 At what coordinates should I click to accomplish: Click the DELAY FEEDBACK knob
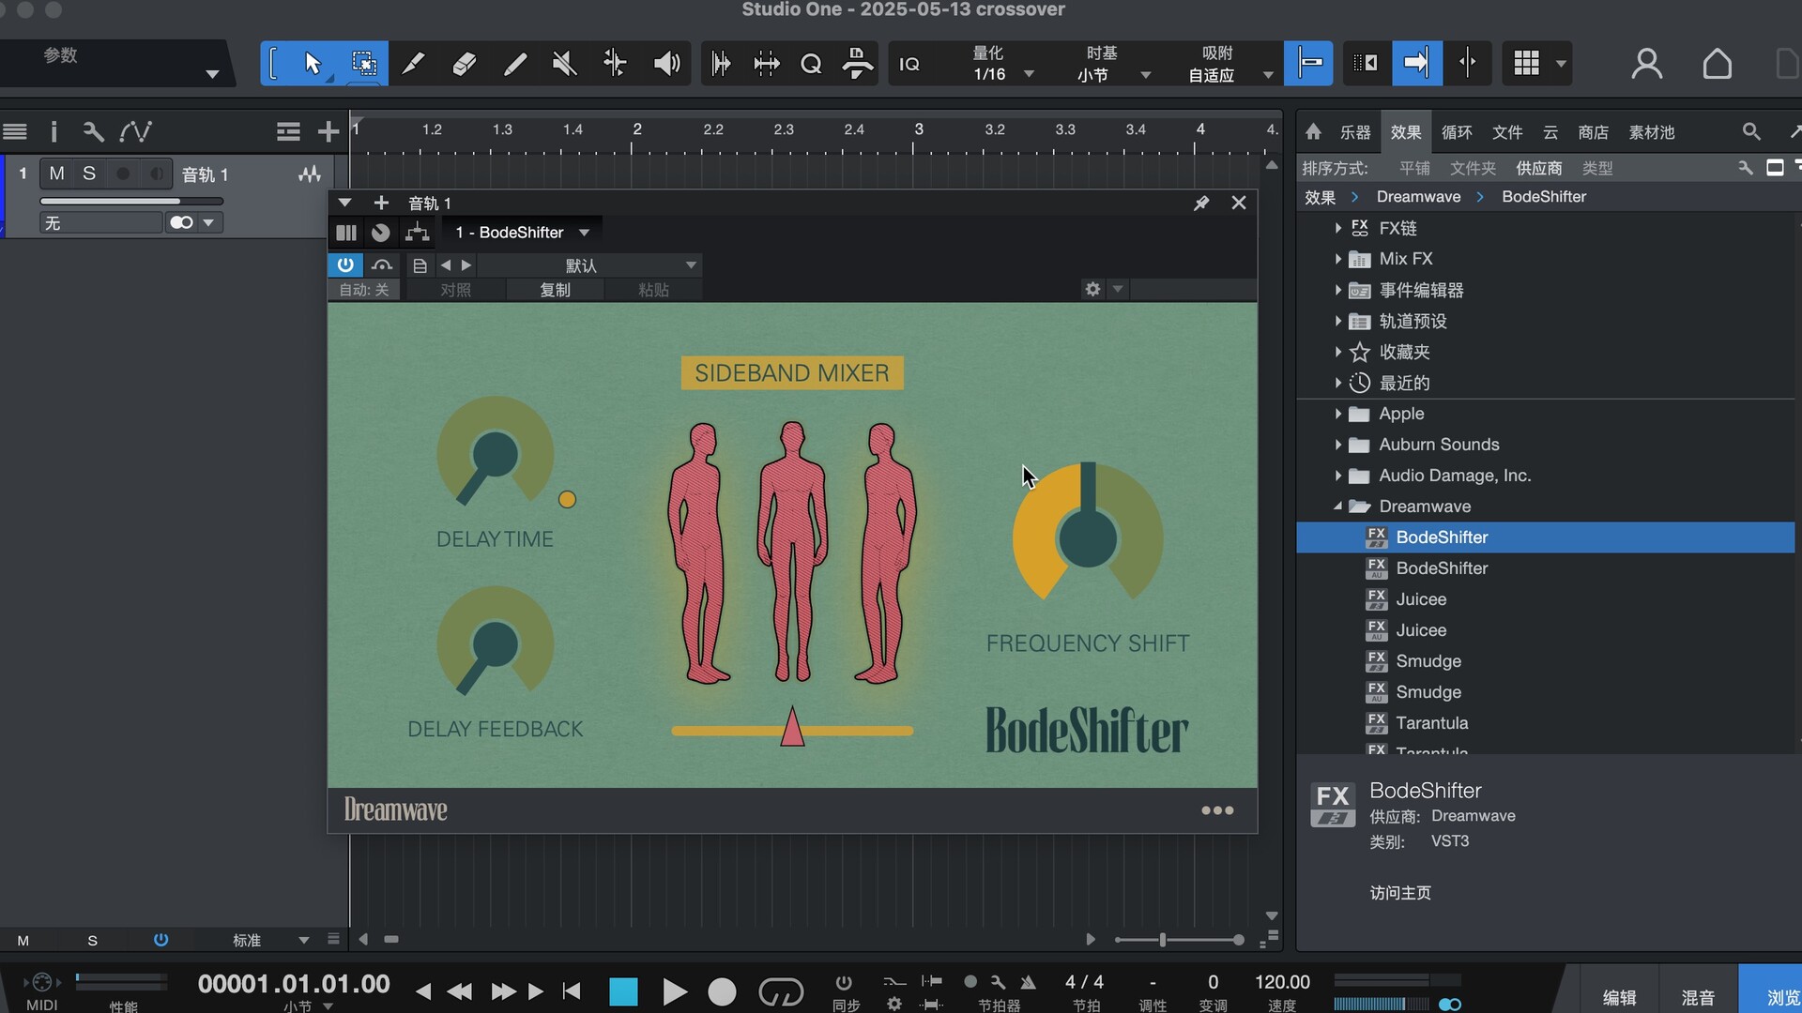point(496,644)
